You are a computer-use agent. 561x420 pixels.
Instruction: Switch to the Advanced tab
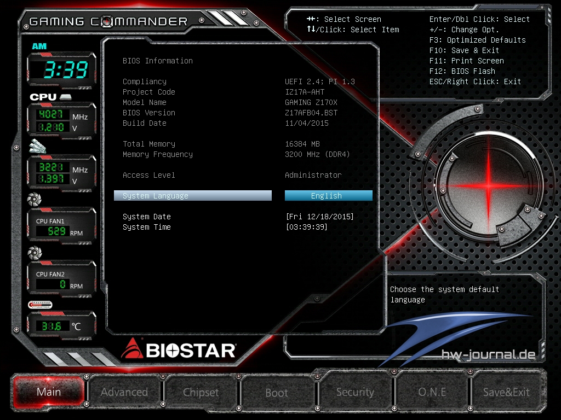[124, 392]
